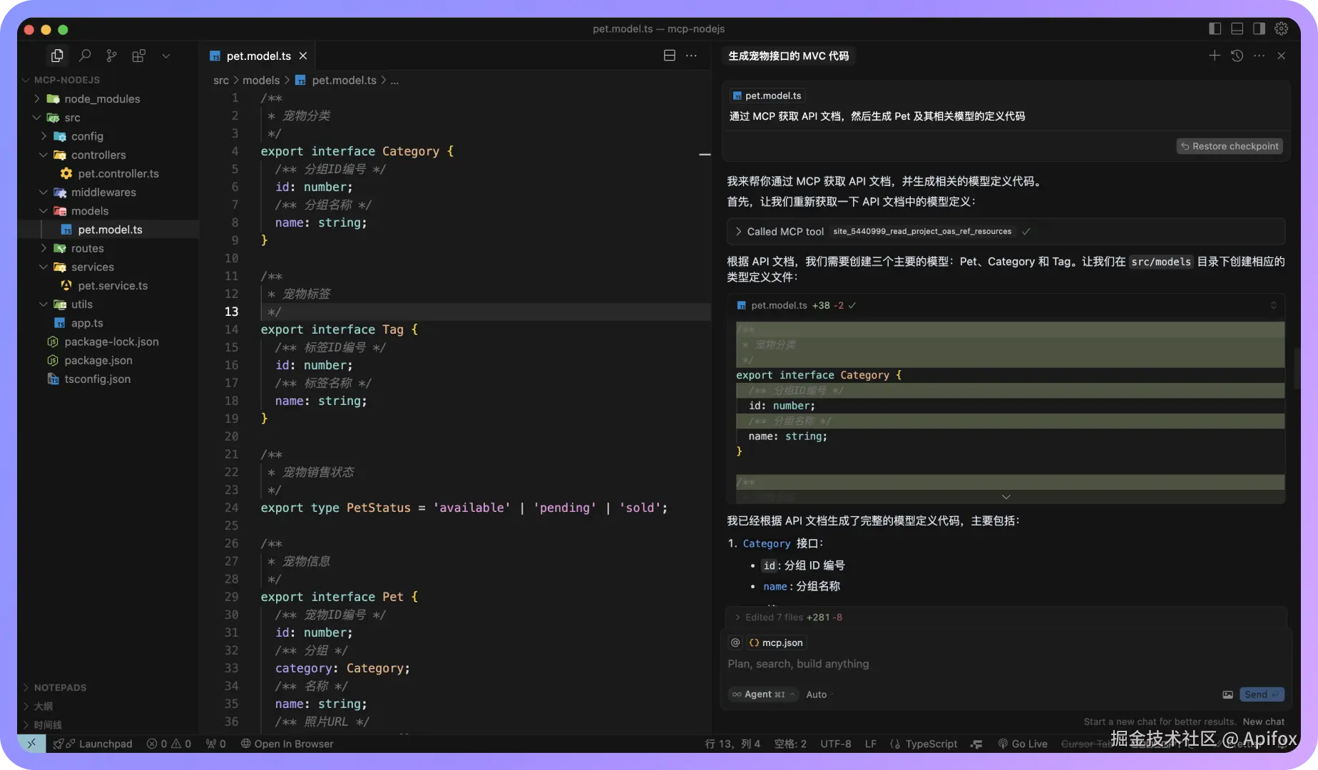1318x770 pixels.
Task: Change LF line ending setting
Action: pyautogui.click(x=871, y=744)
